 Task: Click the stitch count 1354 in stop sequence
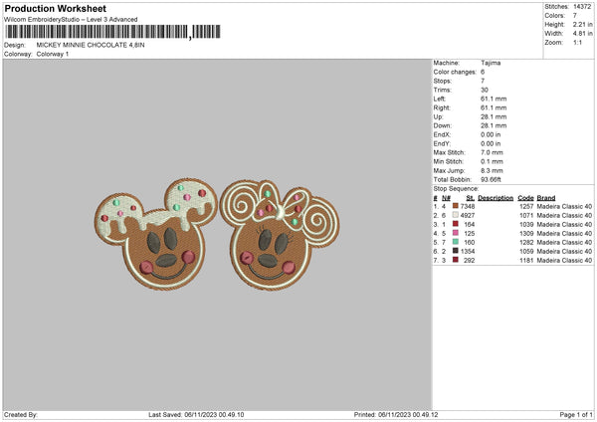(468, 252)
